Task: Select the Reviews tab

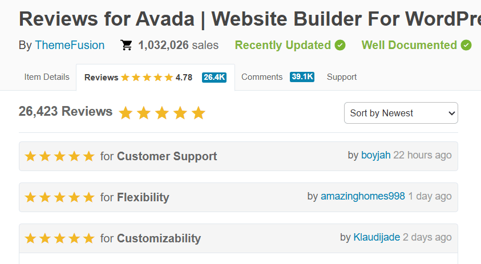Action: [102, 78]
